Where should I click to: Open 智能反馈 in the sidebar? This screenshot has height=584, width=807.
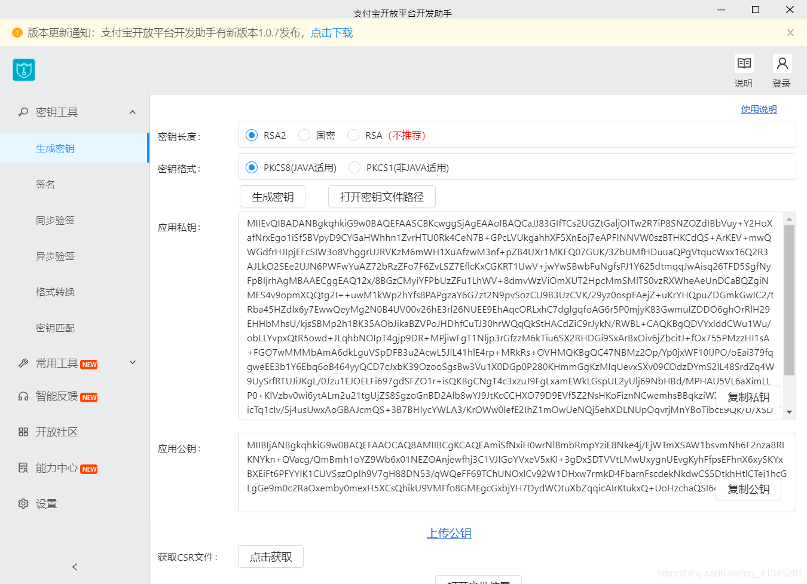[x=57, y=396]
